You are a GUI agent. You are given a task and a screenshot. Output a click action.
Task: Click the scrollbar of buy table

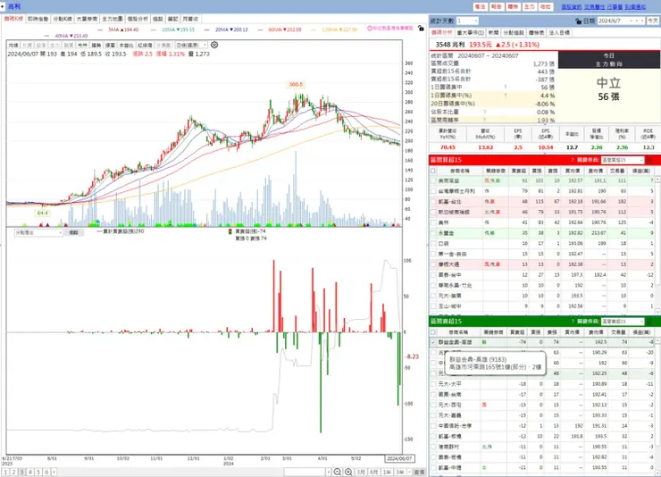tap(658, 245)
